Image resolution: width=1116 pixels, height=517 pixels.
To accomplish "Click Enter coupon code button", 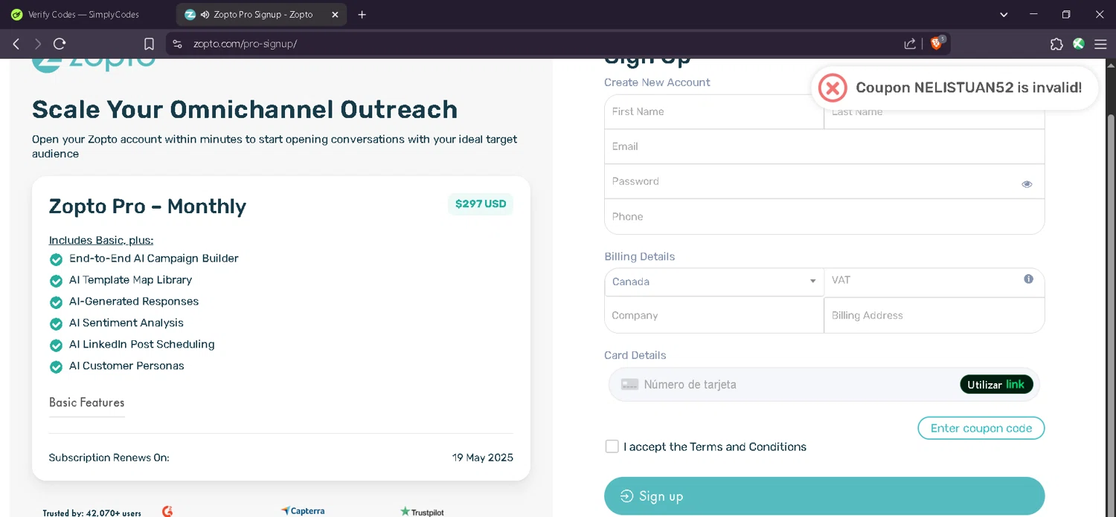I will (981, 428).
